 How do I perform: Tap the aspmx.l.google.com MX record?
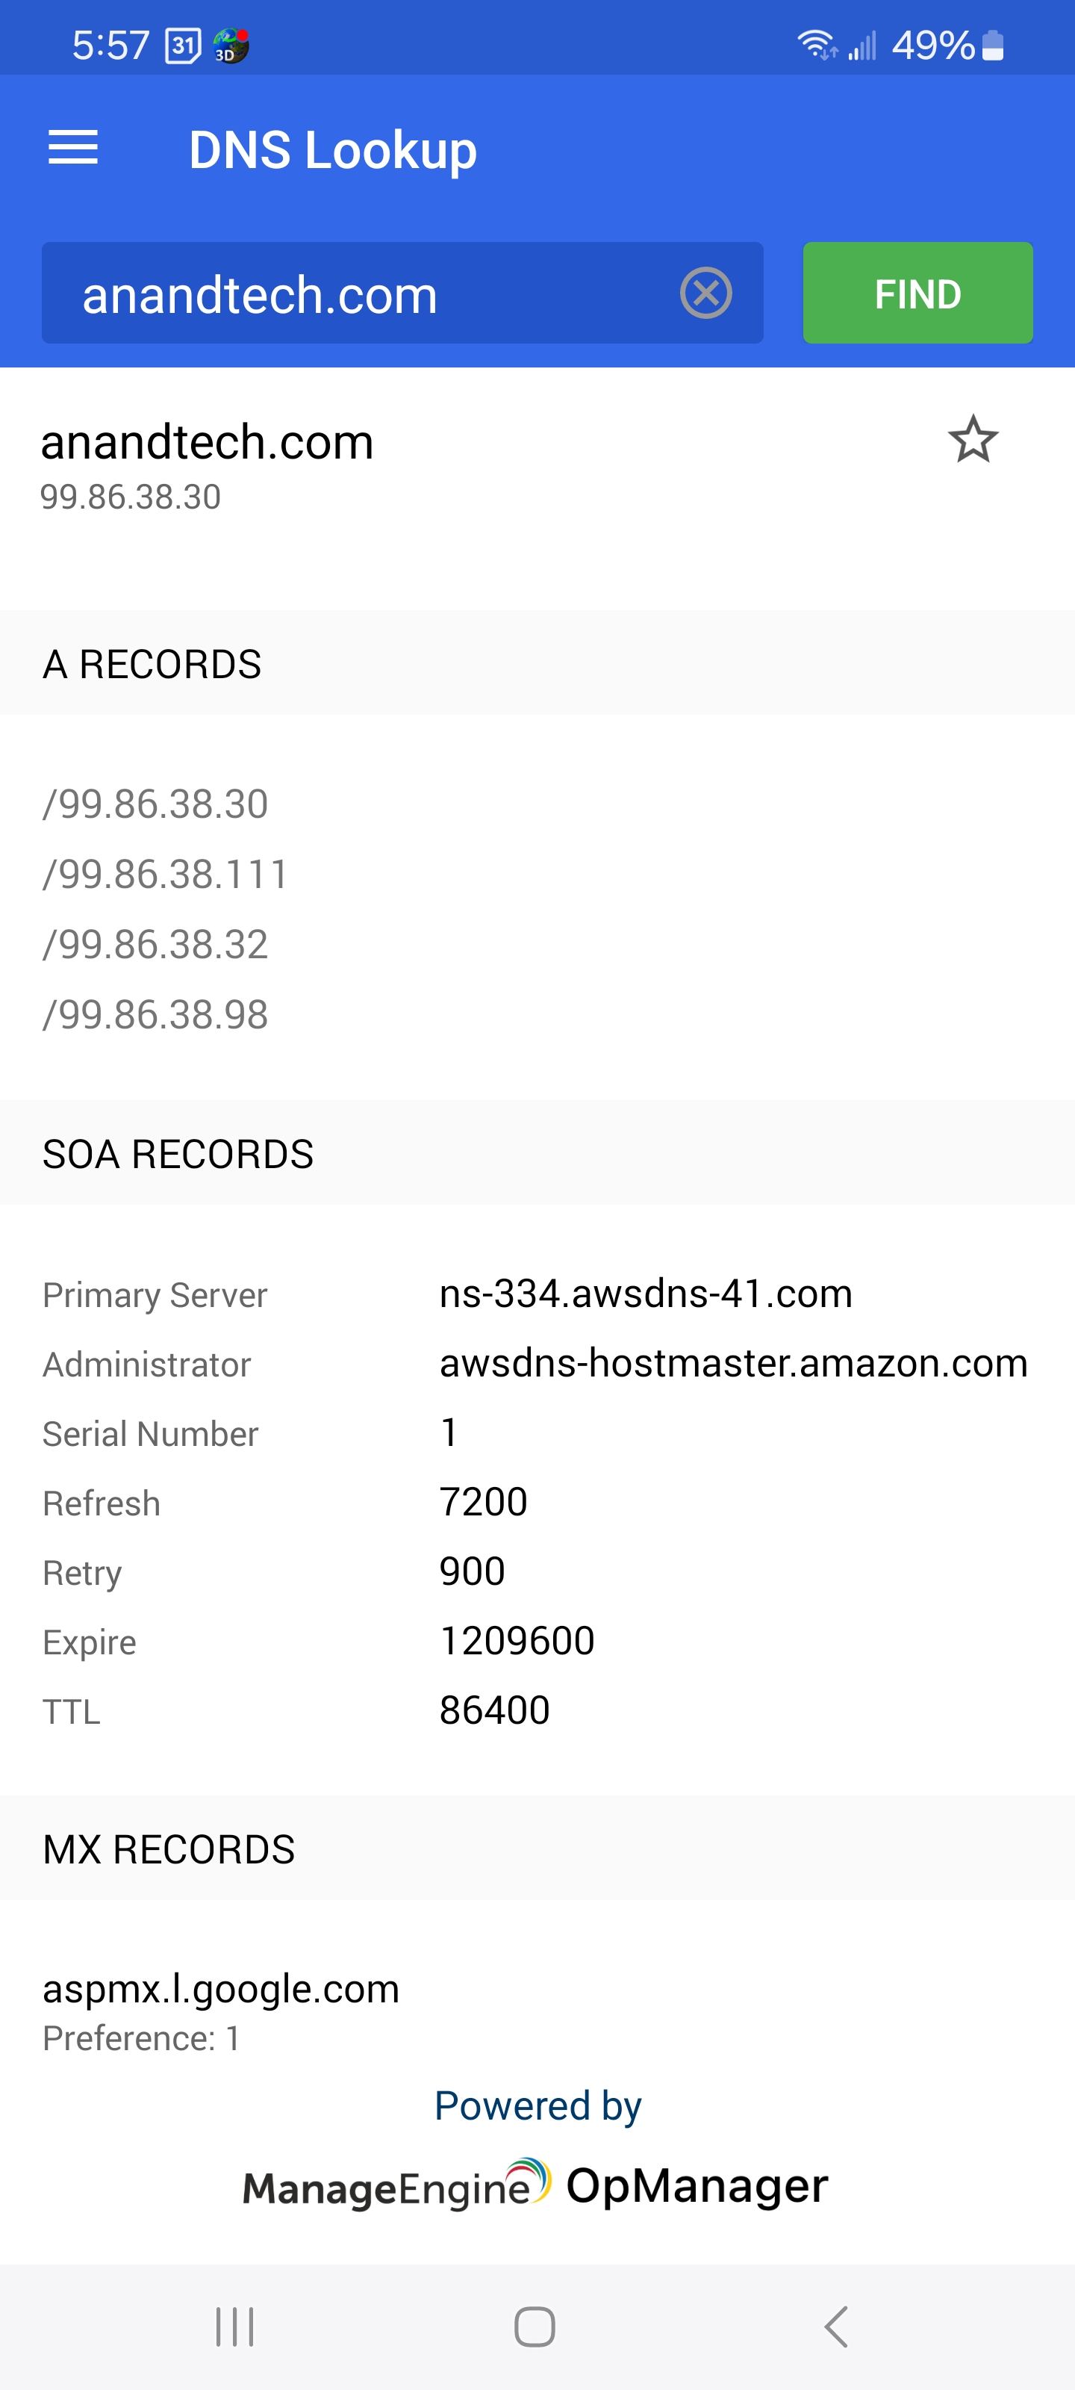pyautogui.click(x=221, y=1988)
